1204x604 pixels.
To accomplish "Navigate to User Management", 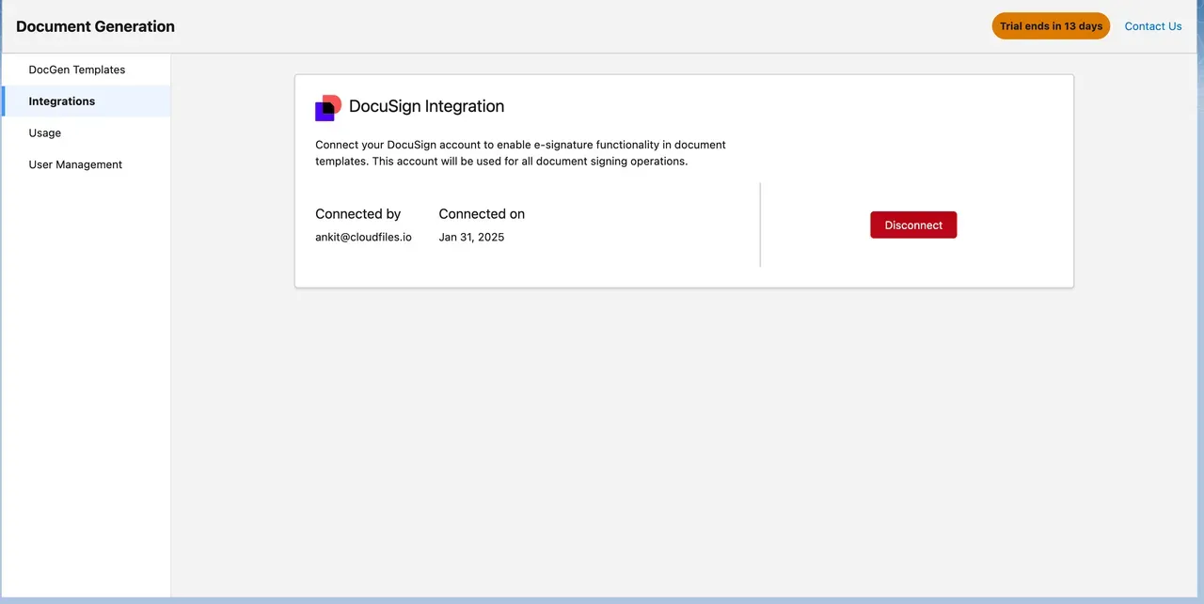I will tap(75, 164).
